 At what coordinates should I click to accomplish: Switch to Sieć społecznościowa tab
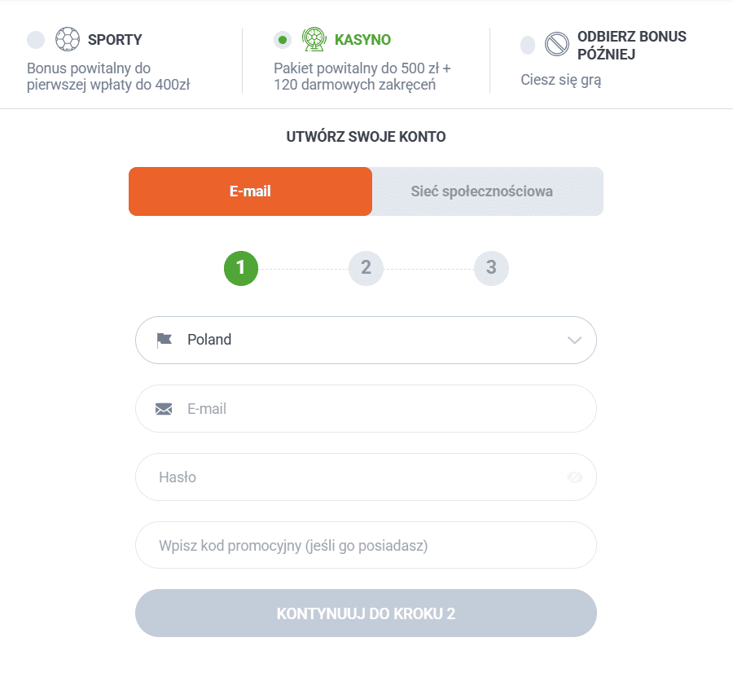(487, 191)
